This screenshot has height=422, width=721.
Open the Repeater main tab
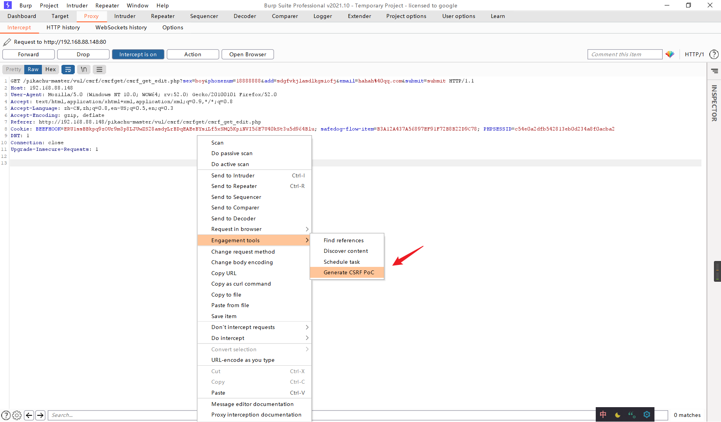tap(163, 16)
